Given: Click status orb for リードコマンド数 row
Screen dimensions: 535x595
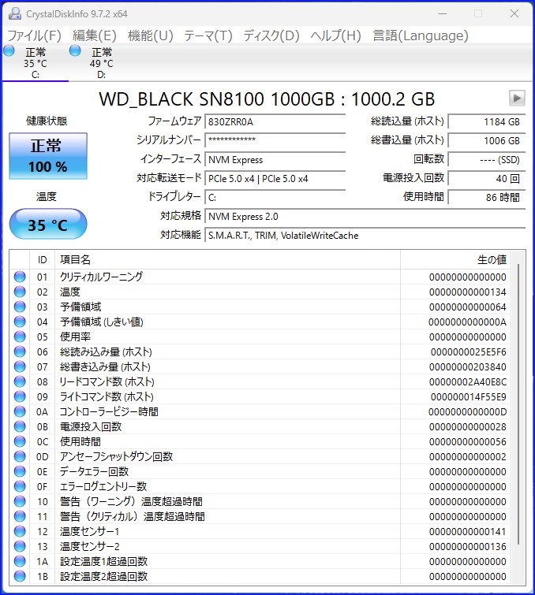Looking at the screenshot, I should tap(20, 381).
